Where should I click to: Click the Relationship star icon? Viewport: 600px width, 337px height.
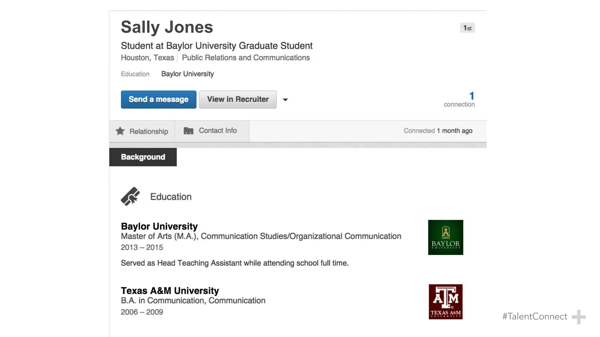coord(120,131)
